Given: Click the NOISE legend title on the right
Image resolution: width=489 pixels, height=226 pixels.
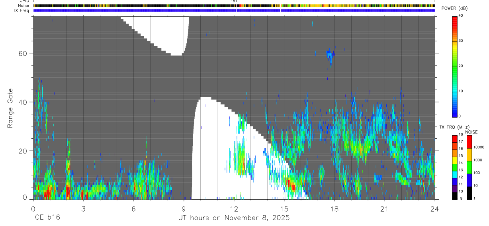Looking at the screenshot, I should 472,132.
